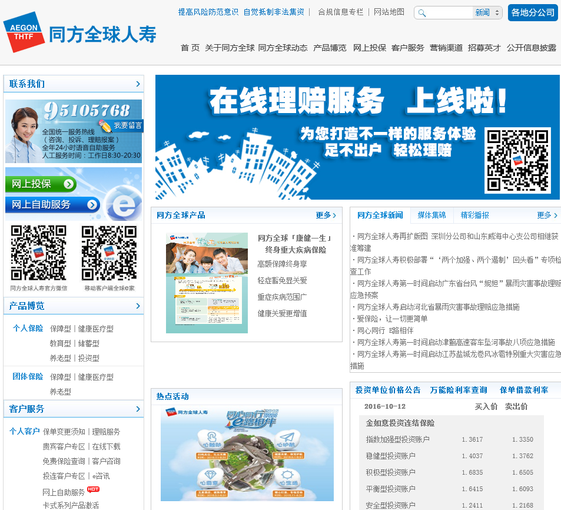The image size is (561, 510).
Task: Open news 同心同行 e路相伴
Action: click(x=386, y=331)
